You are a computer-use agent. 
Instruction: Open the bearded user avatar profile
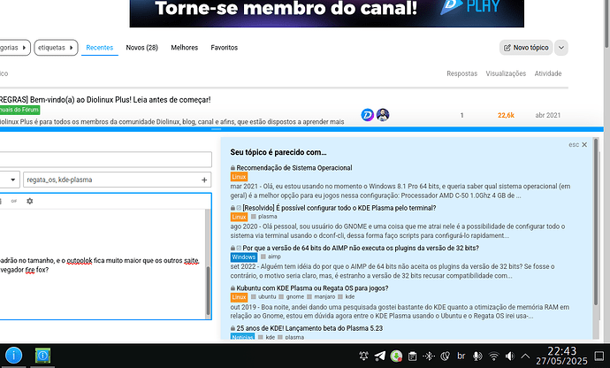point(383,115)
